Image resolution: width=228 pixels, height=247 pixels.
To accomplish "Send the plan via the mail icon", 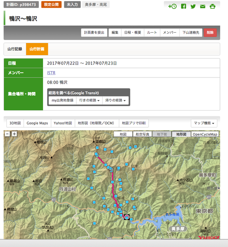I will pyautogui.click(x=203, y=6).
